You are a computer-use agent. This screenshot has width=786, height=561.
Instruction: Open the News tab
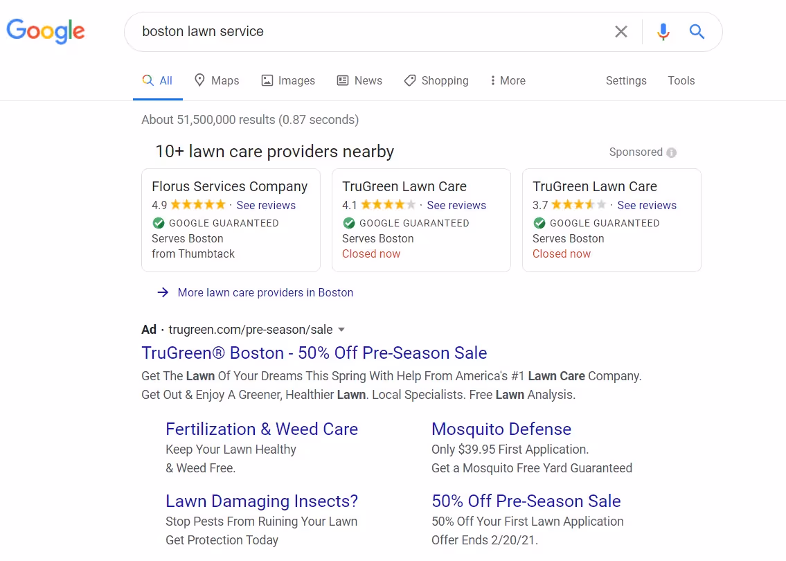click(x=359, y=81)
